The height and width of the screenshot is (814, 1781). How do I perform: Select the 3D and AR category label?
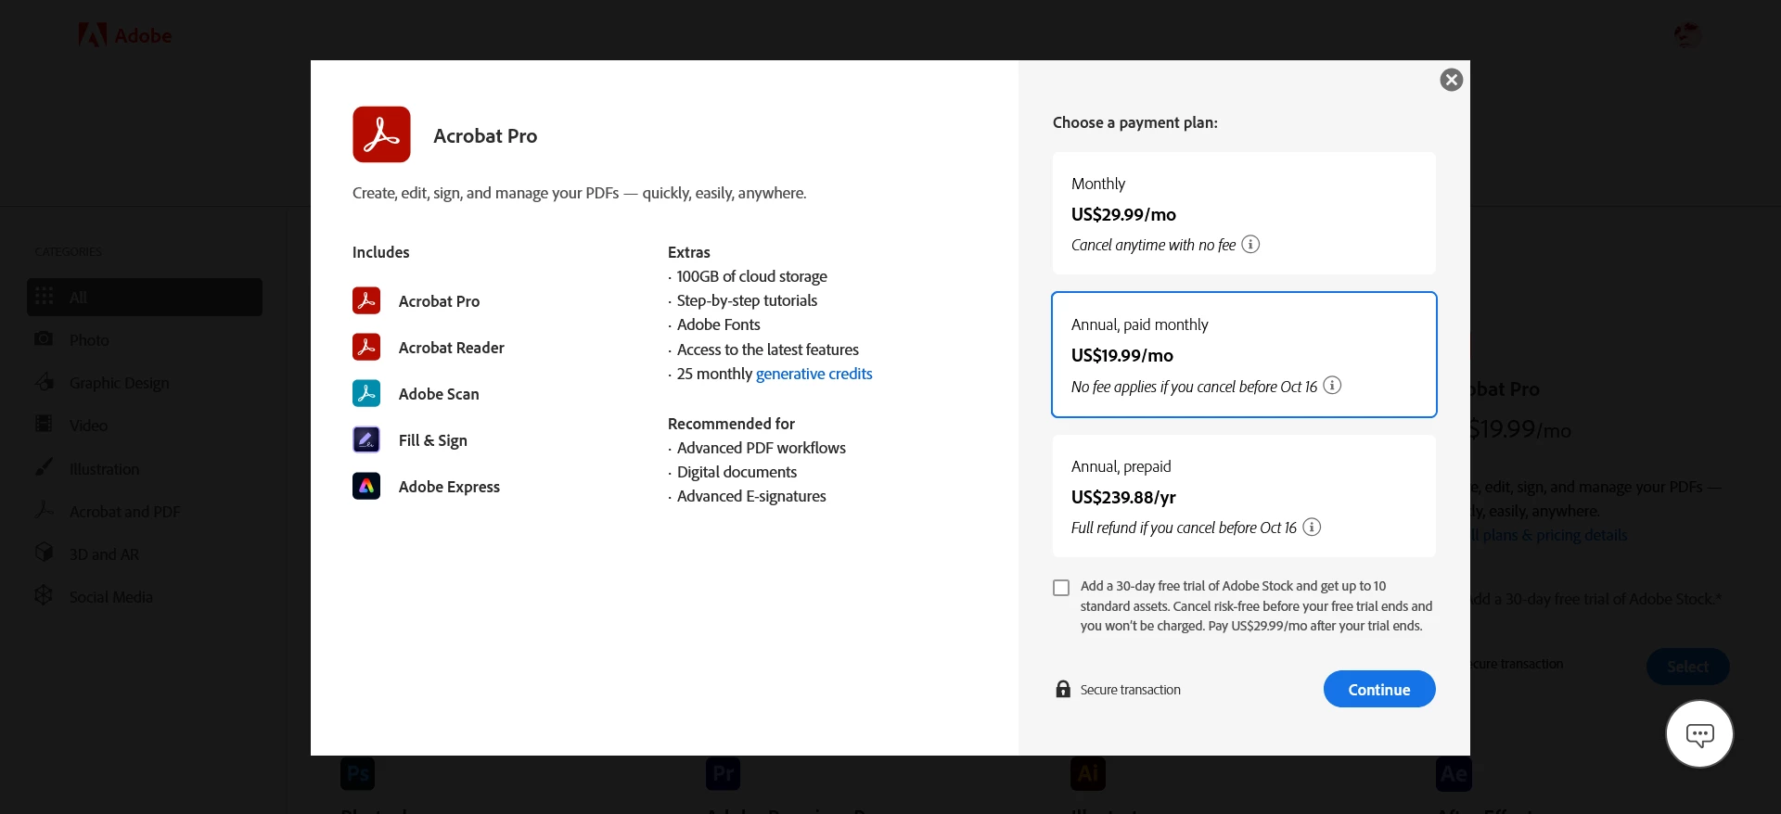(x=104, y=554)
